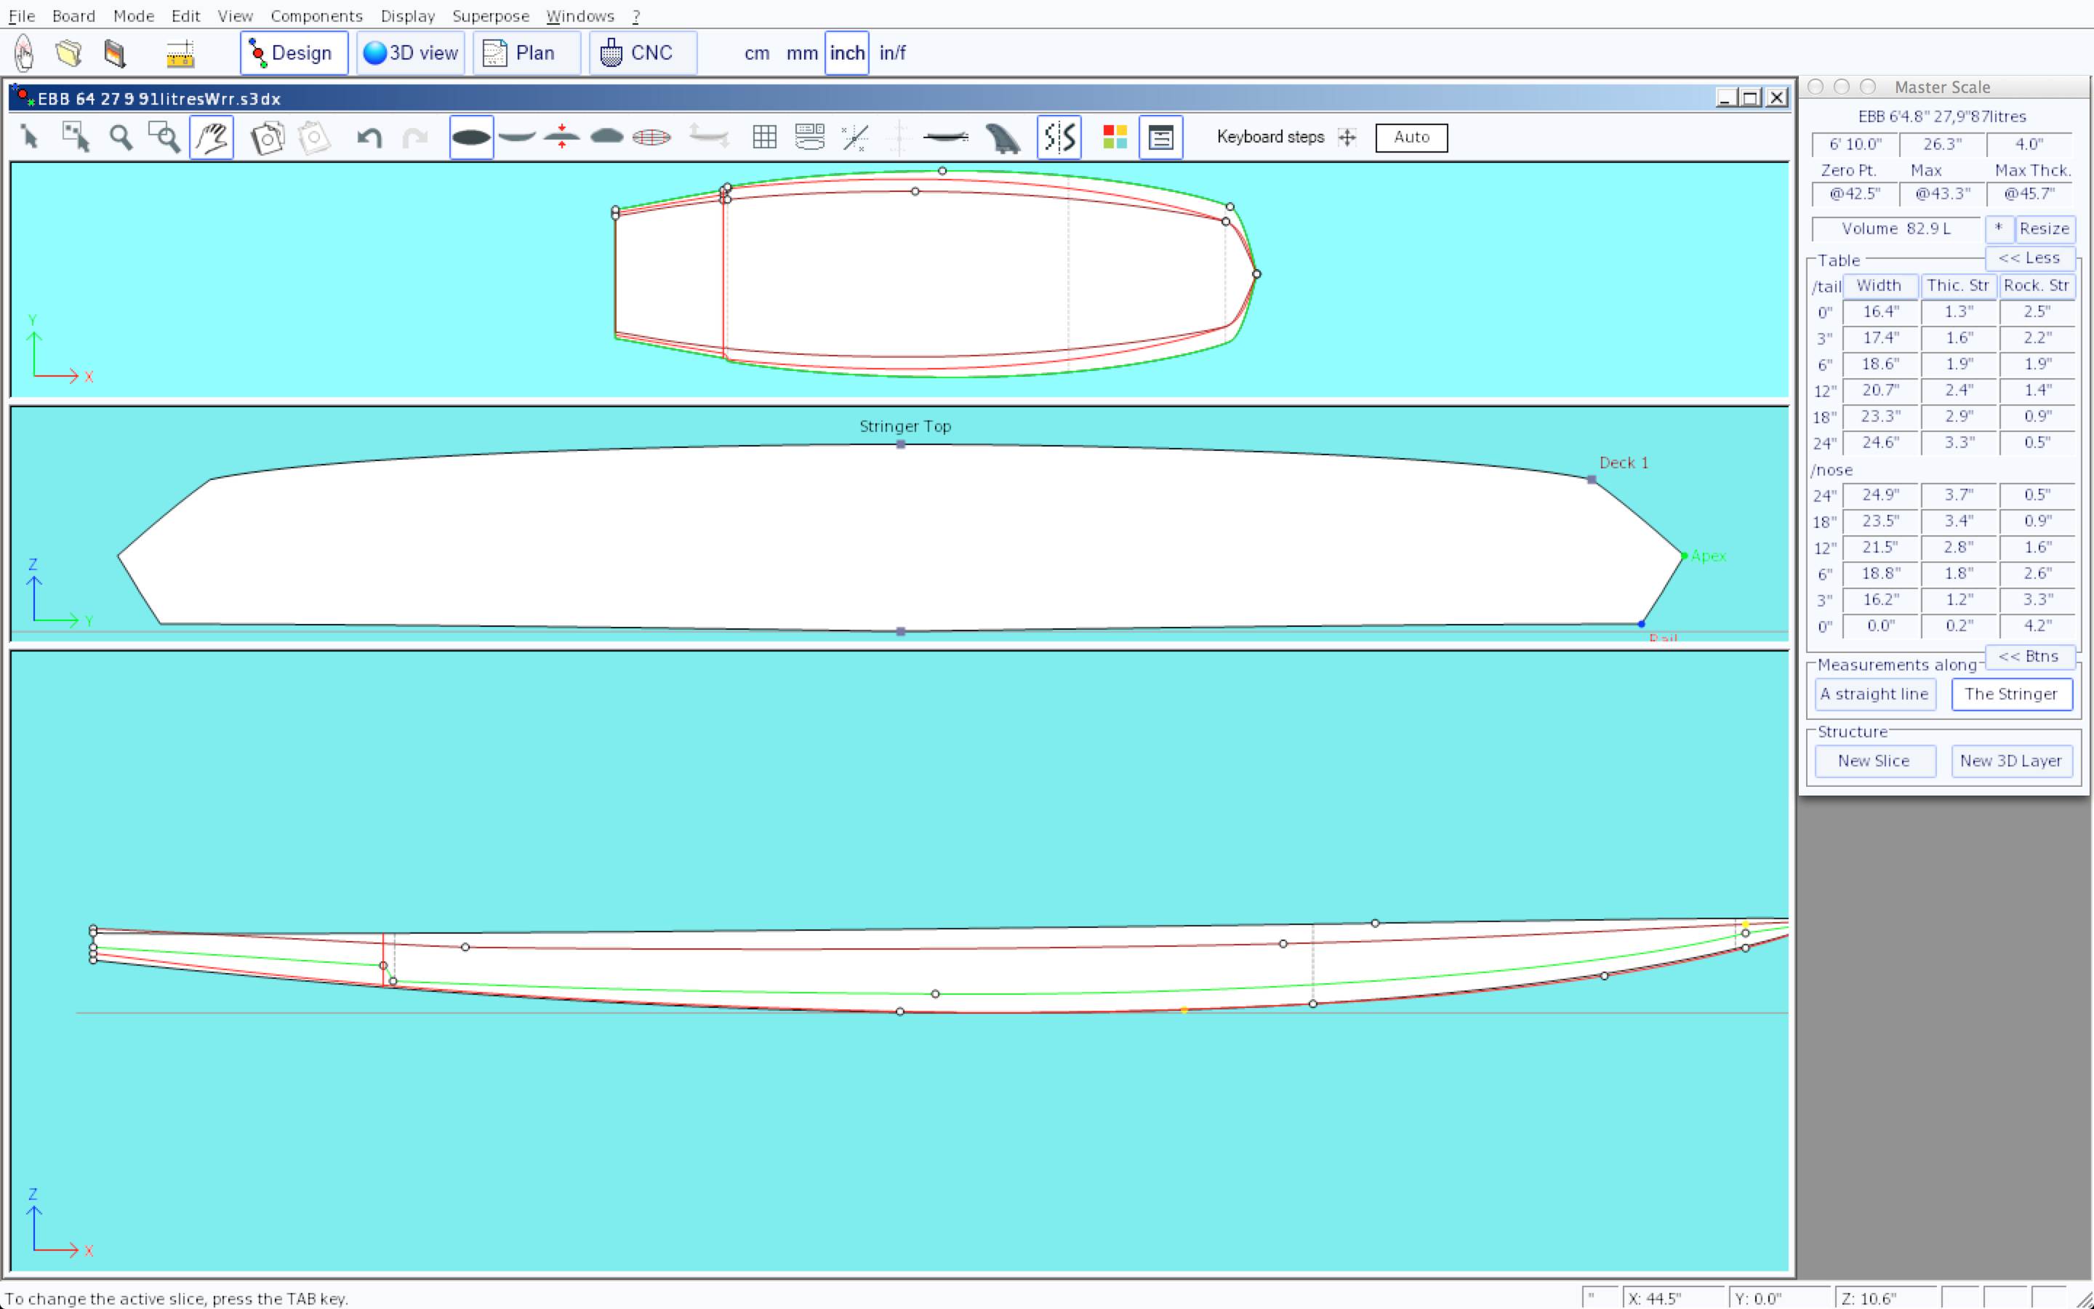Click the fin tool icon
2094x1309 pixels.
[x=1003, y=137]
